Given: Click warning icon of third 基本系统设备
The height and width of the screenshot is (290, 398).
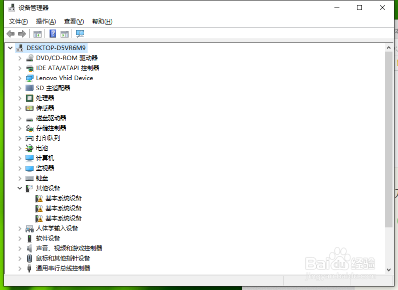Looking at the screenshot, I should tap(39, 218).
